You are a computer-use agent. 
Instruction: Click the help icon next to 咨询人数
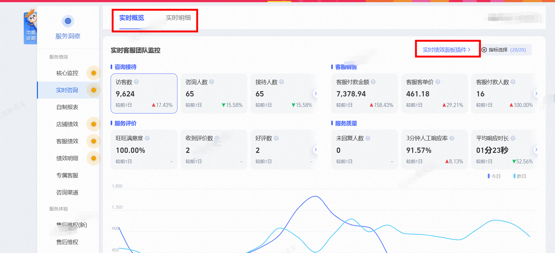pyautogui.click(x=212, y=82)
